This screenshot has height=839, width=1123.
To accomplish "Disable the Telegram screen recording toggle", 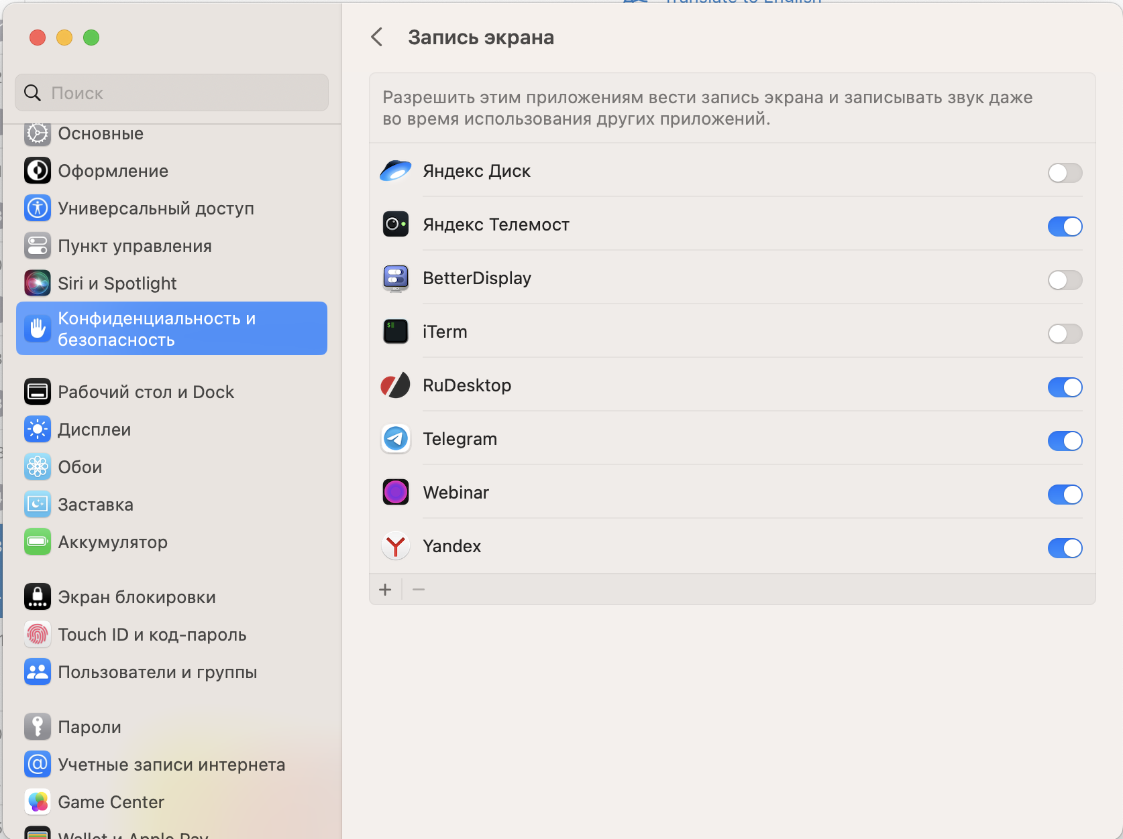I will coord(1065,441).
